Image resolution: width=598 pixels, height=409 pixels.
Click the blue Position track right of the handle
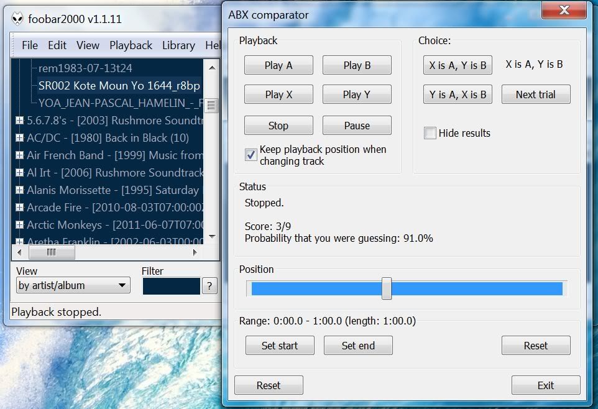pyautogui.click(x=477, y=288)
